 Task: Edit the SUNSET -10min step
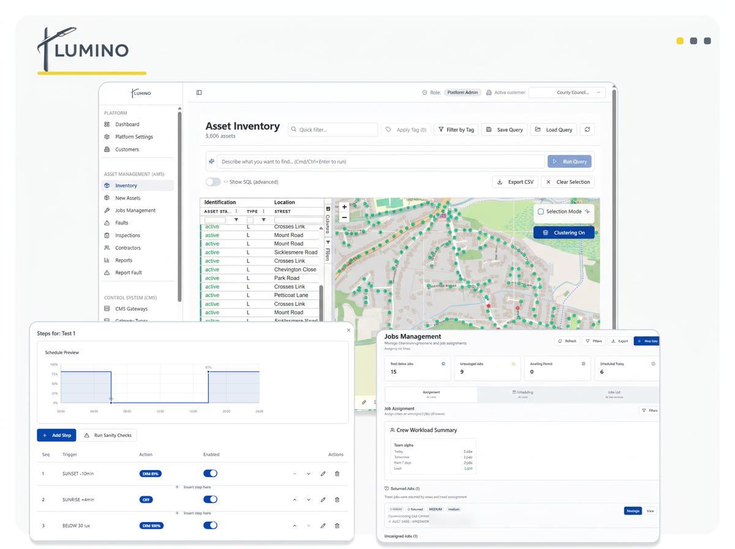point(323,474)
